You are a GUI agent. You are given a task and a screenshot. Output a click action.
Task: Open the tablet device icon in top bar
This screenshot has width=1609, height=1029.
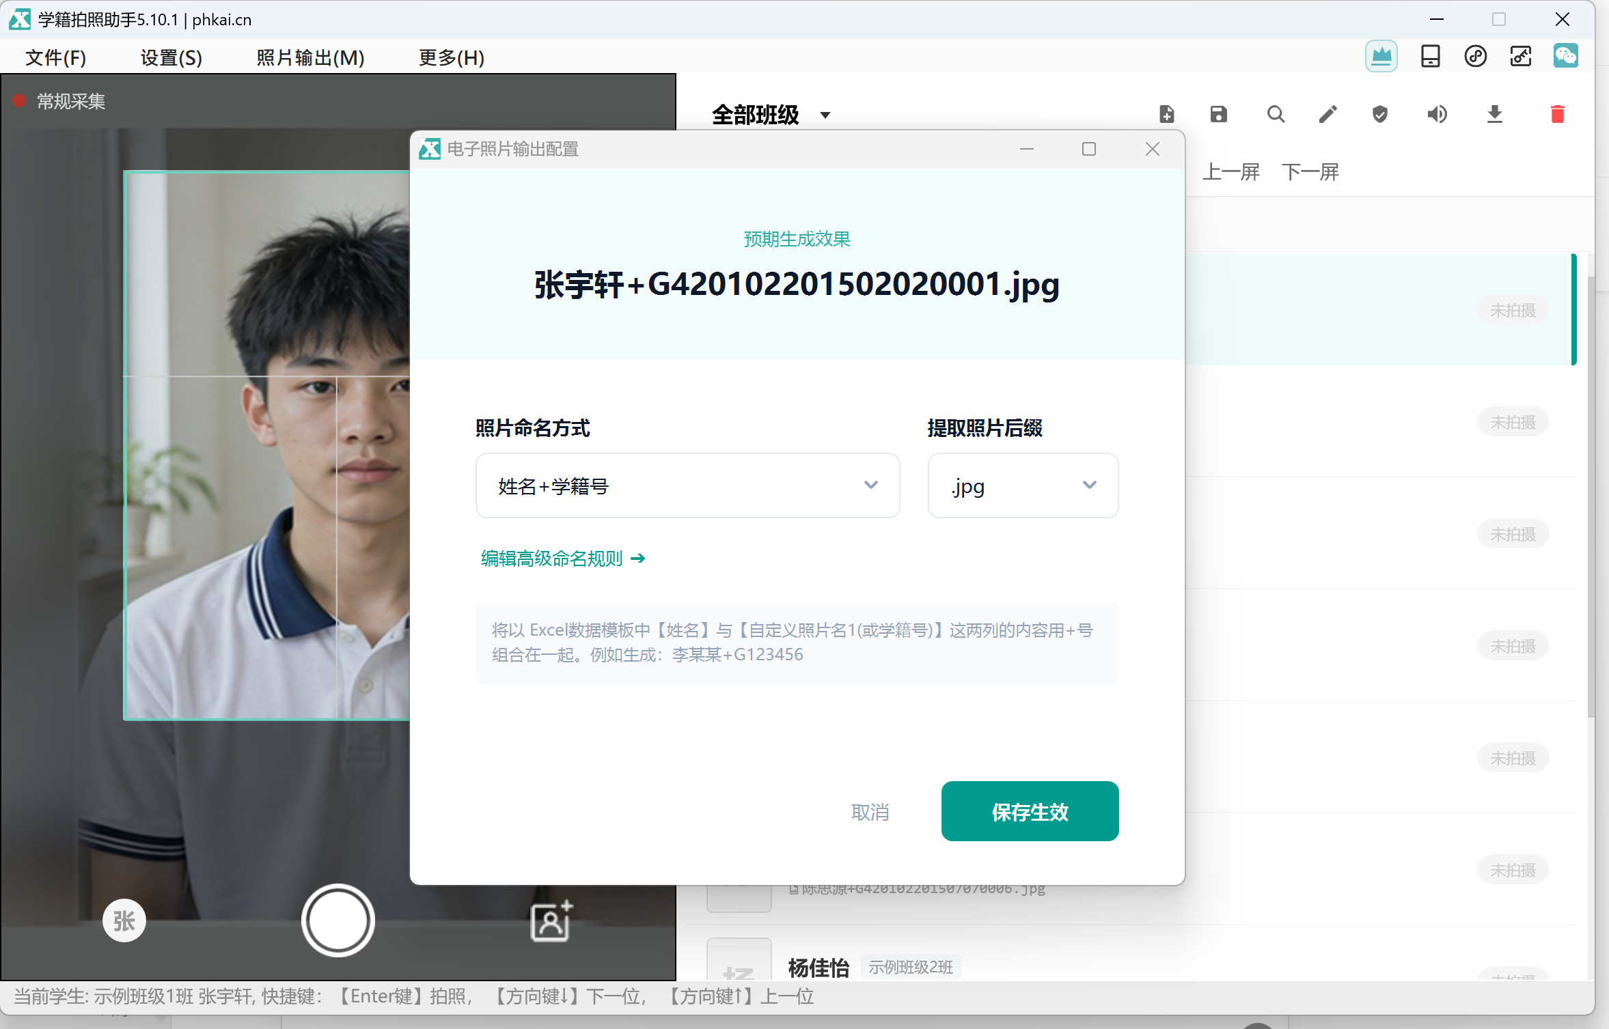click(x=1430, y=56)
